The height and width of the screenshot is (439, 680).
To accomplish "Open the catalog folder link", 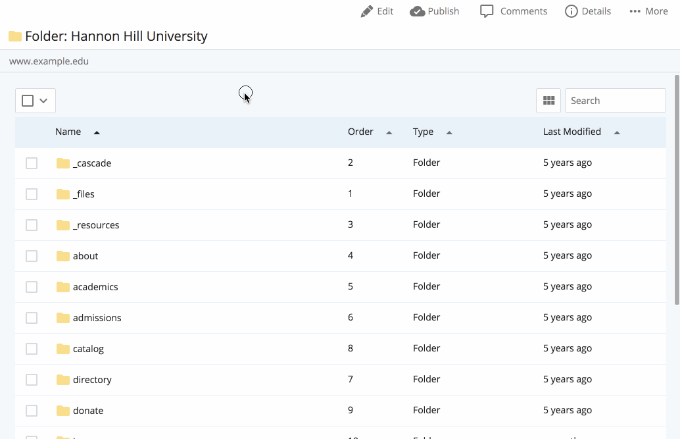I will click(x=89, y=349).
